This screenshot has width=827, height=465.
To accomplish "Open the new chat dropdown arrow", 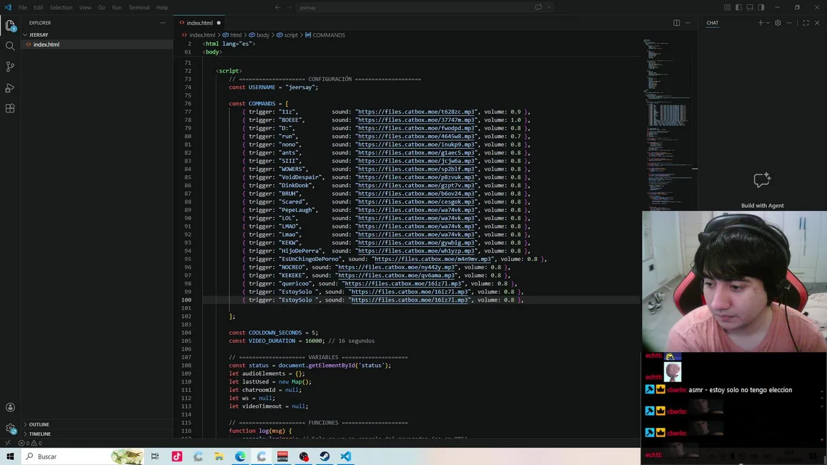I will (x=768, y=23).
